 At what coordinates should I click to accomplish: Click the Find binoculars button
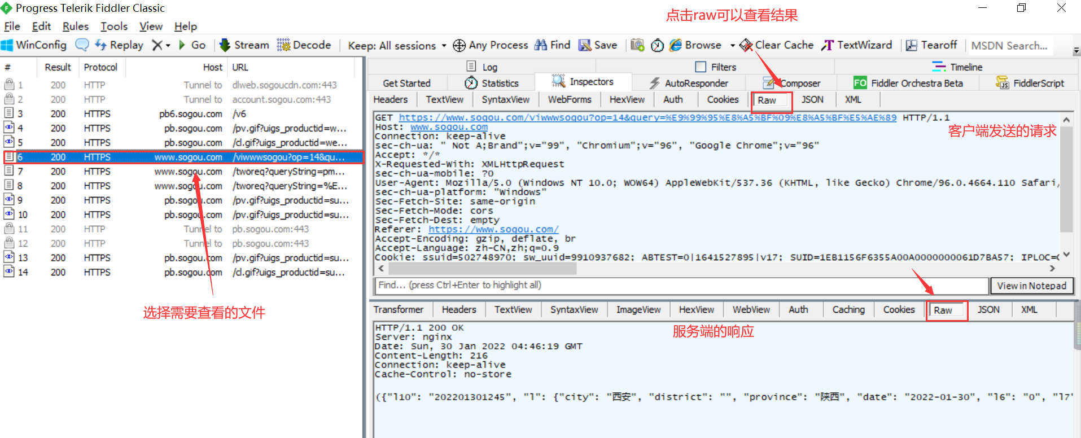pyautogui.click(x=553, y=45)
